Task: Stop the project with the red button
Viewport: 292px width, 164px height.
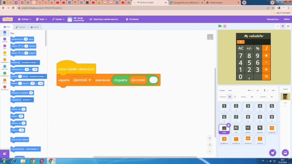Action: click(x=225, y=26)
